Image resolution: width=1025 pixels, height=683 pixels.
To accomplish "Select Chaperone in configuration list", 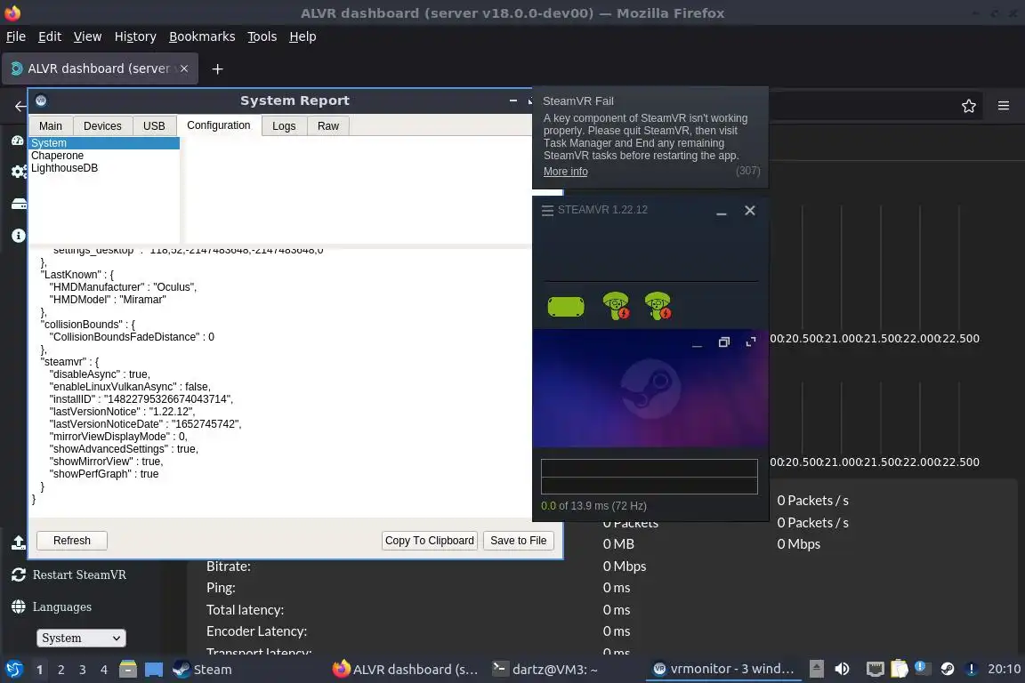I will tap(105, 156).
